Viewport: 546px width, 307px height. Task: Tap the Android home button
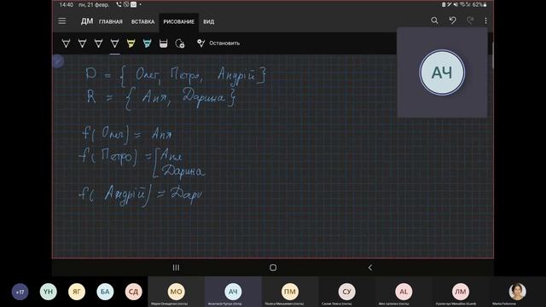point(273,267)
